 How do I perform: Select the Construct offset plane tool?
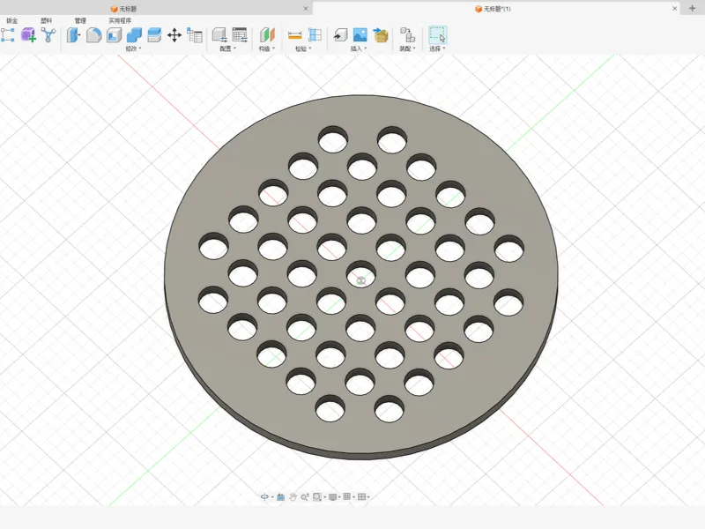coord(267,35)
